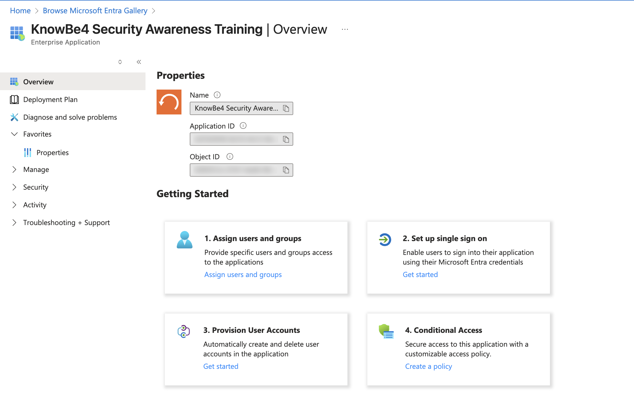This screenshot has height=397, width=634.
Task: Expand the Security section
Action: click(15, 187)
